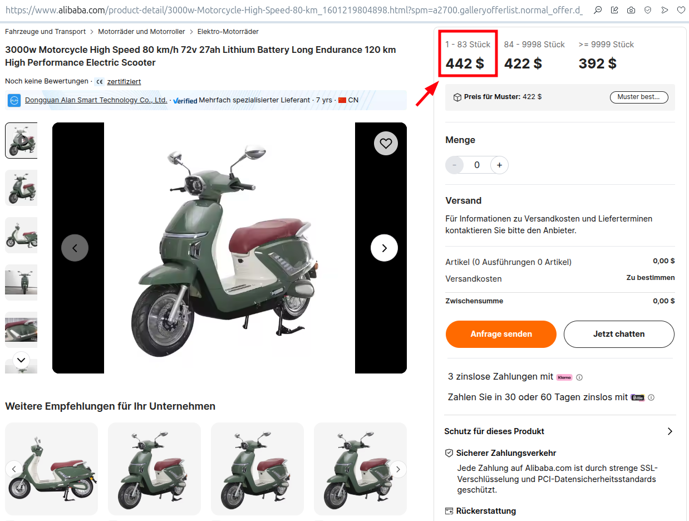The image size is (689, 521).
Task: Click the heart icon in the browser toolbar
Action: point(681,10)
